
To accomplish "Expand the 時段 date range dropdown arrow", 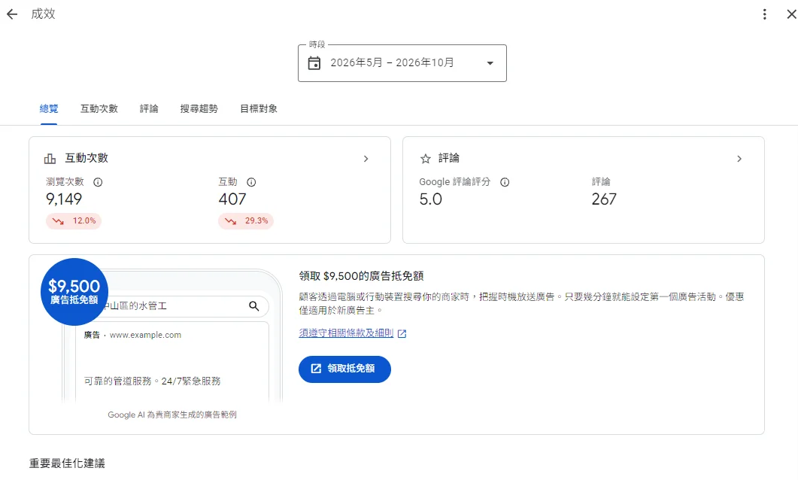I will (x=490, y=63).
